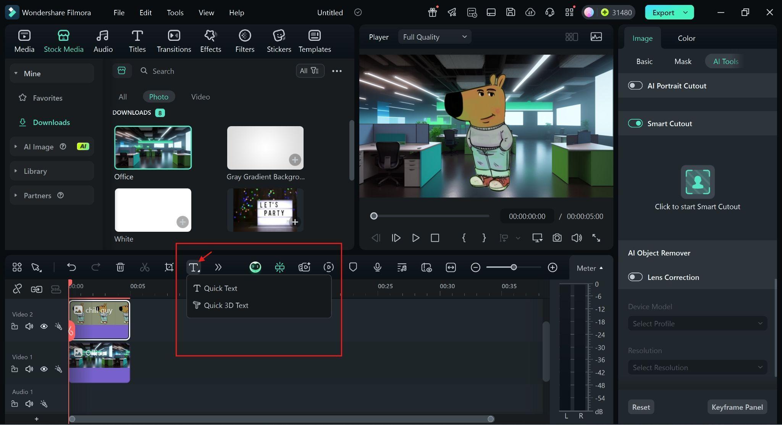782x425 pixels.
Task: Click the auto ripple link icon
Action: pyautogui.click(x=37, y=289)
